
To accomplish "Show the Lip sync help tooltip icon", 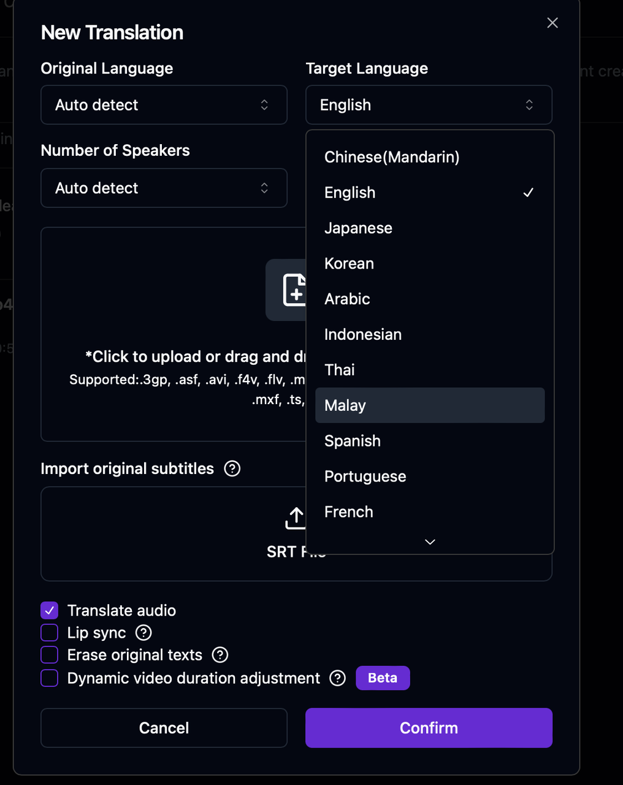I will click(143, 633).
